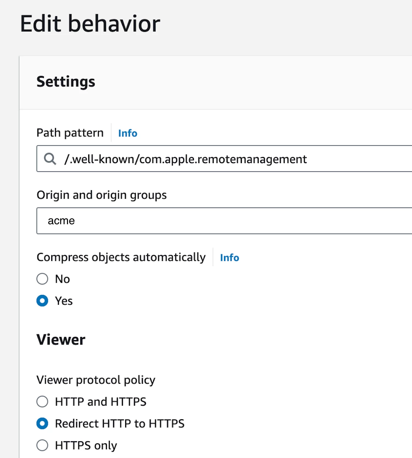The width and height of the screenshot is (412, 458).
Task: Click the /.well-known/com.apple.remotemanagement path text
Action: pos(186,159)
